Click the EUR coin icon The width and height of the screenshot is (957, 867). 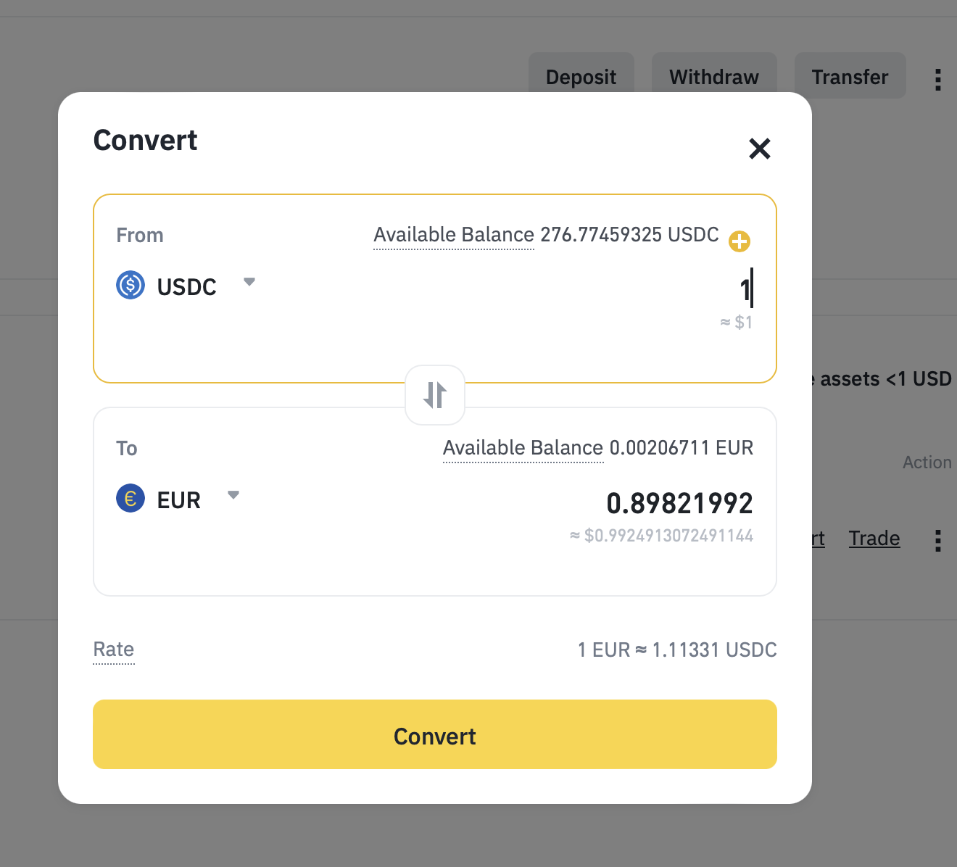[x=130, y=499]
